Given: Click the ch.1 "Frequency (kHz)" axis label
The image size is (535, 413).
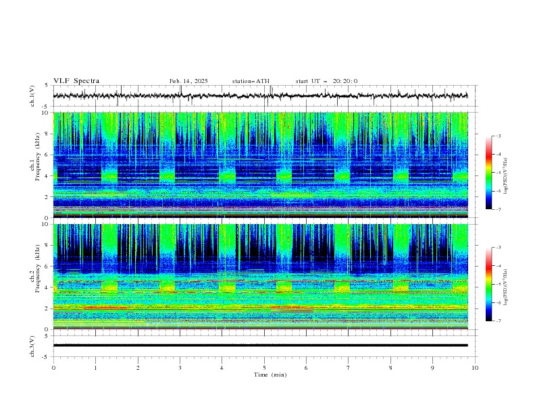Looking at the screenshot, I should [38, 157].
